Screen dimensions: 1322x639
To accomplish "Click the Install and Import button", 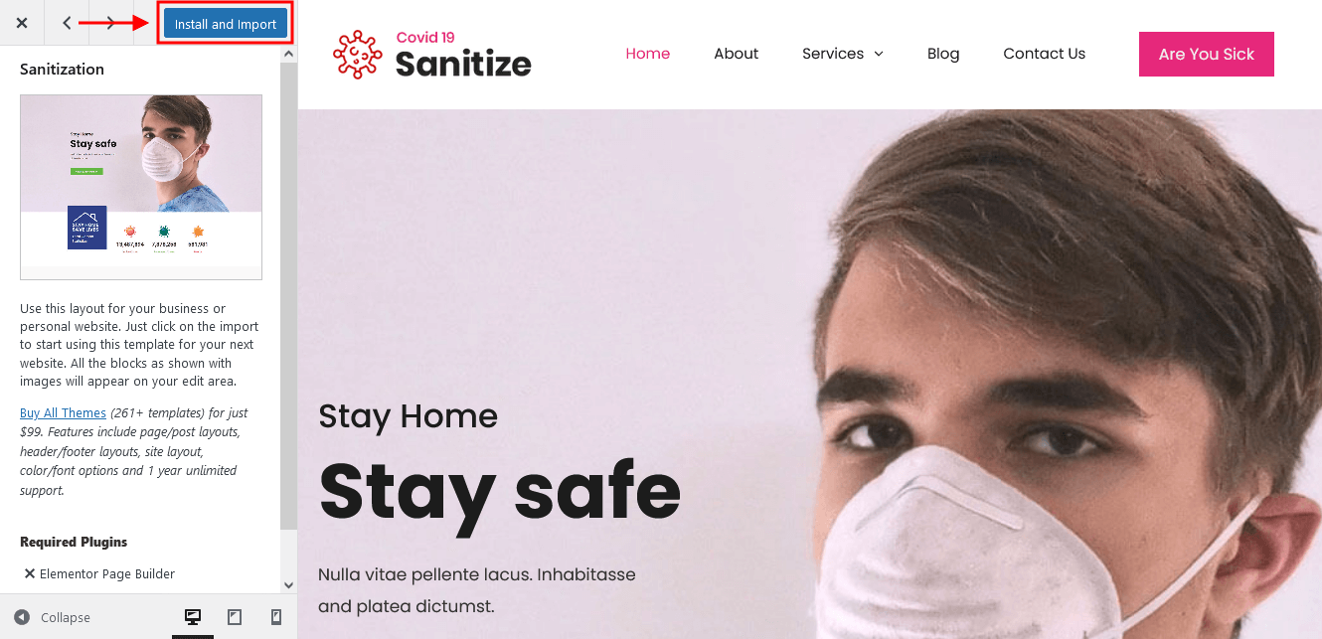I will pyautogui.click(x=226, y=24).
